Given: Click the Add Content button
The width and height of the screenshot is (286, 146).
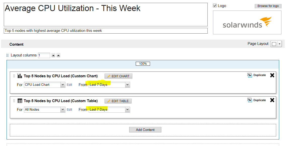Looking at the screenshot, I should pos(145,130).
